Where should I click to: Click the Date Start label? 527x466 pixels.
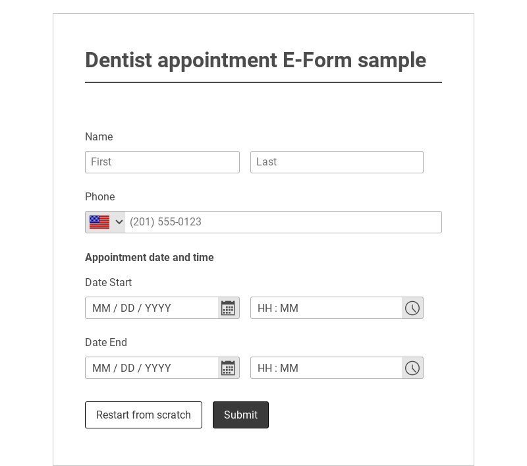point(108,282)
